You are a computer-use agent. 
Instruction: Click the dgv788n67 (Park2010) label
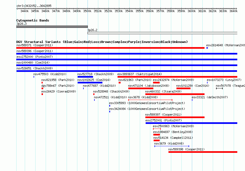pyautogui.click(x=58, y=86)
